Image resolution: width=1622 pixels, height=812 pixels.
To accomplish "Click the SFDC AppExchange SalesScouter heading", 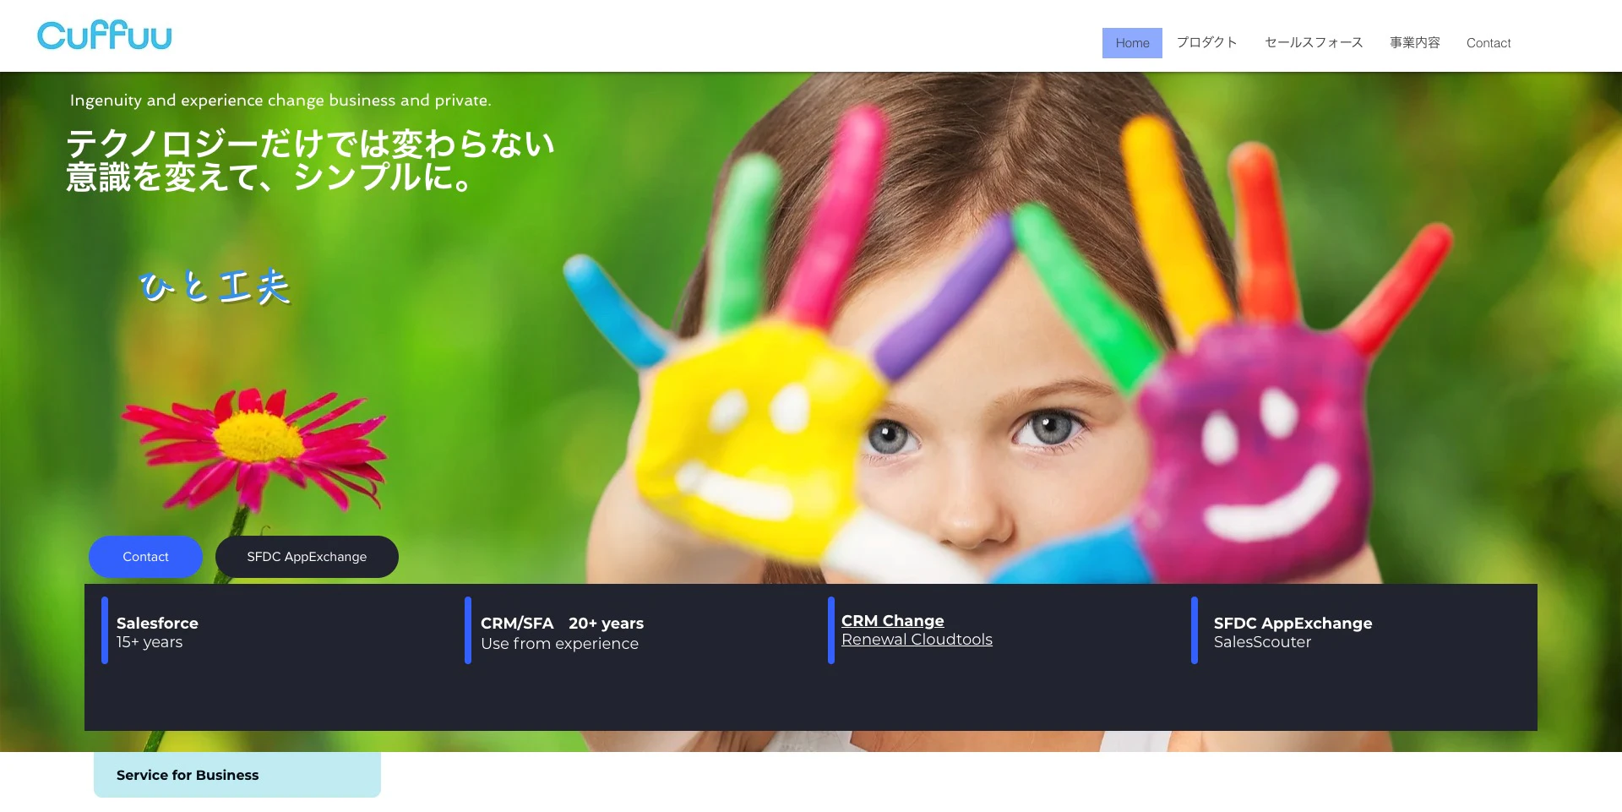I will 1293,632.
